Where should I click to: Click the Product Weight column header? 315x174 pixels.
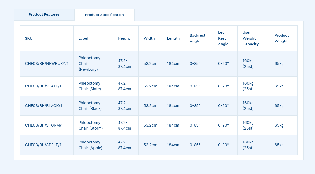pos(282,38)
